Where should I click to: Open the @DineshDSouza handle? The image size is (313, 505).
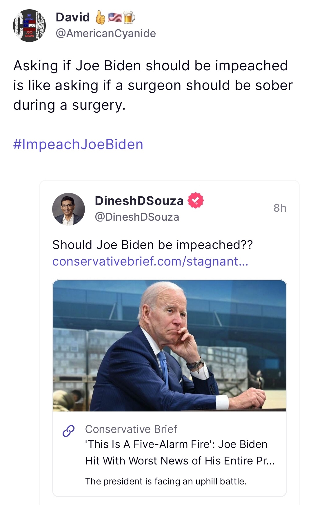137,217
